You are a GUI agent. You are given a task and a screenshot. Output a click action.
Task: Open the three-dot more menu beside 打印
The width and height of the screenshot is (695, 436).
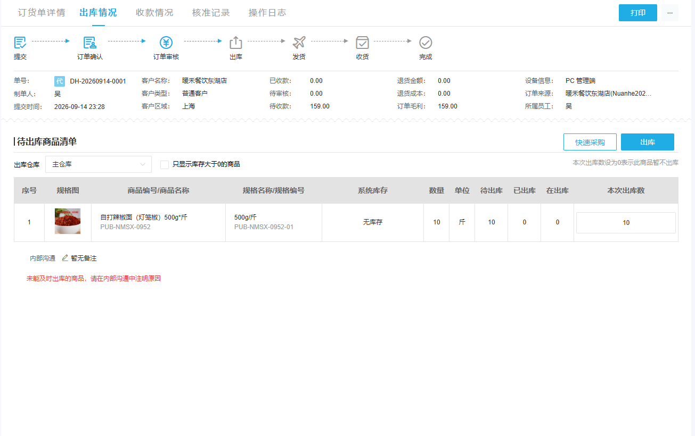pos(670,13)
